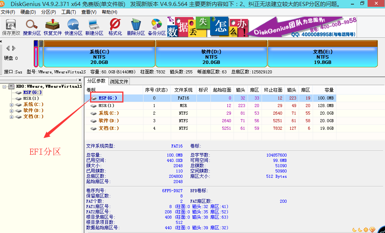Open the 分区(P) menu
This screenshot has width=385, height=233.
point(48,12)
